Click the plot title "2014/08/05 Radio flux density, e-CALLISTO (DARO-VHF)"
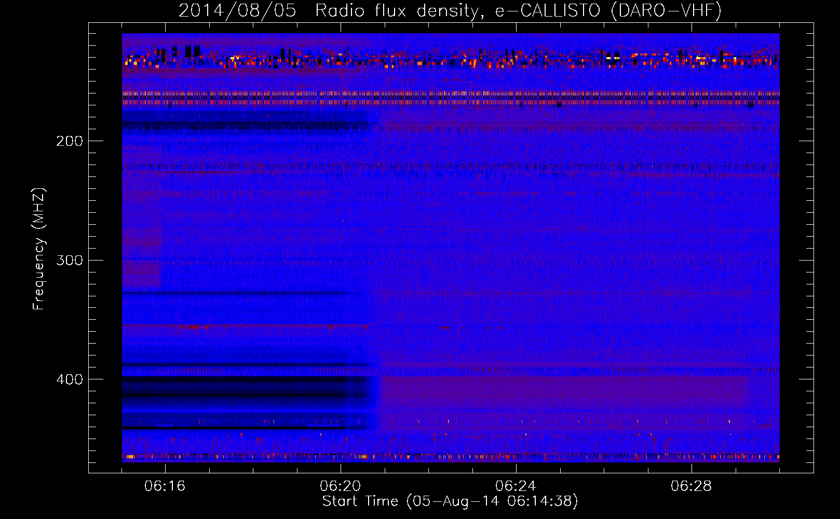 coord(450,10)
